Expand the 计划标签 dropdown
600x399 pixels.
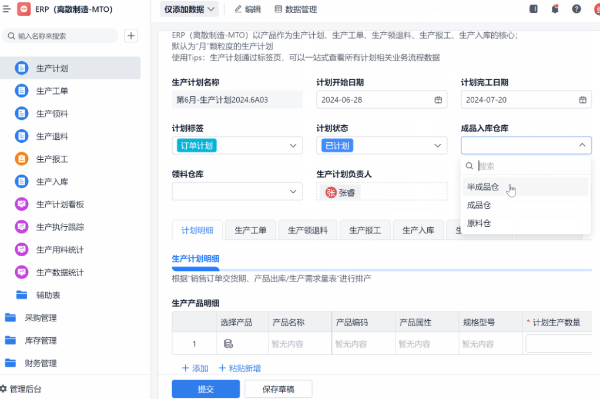(293, 145)
